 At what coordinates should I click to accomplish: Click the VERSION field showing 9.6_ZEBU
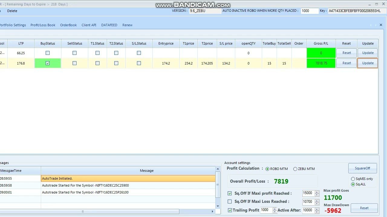[x=205, y=11]
